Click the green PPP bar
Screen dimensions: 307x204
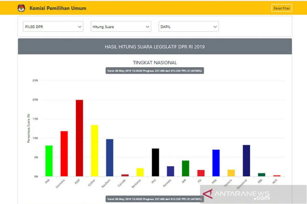coord(185,168)
